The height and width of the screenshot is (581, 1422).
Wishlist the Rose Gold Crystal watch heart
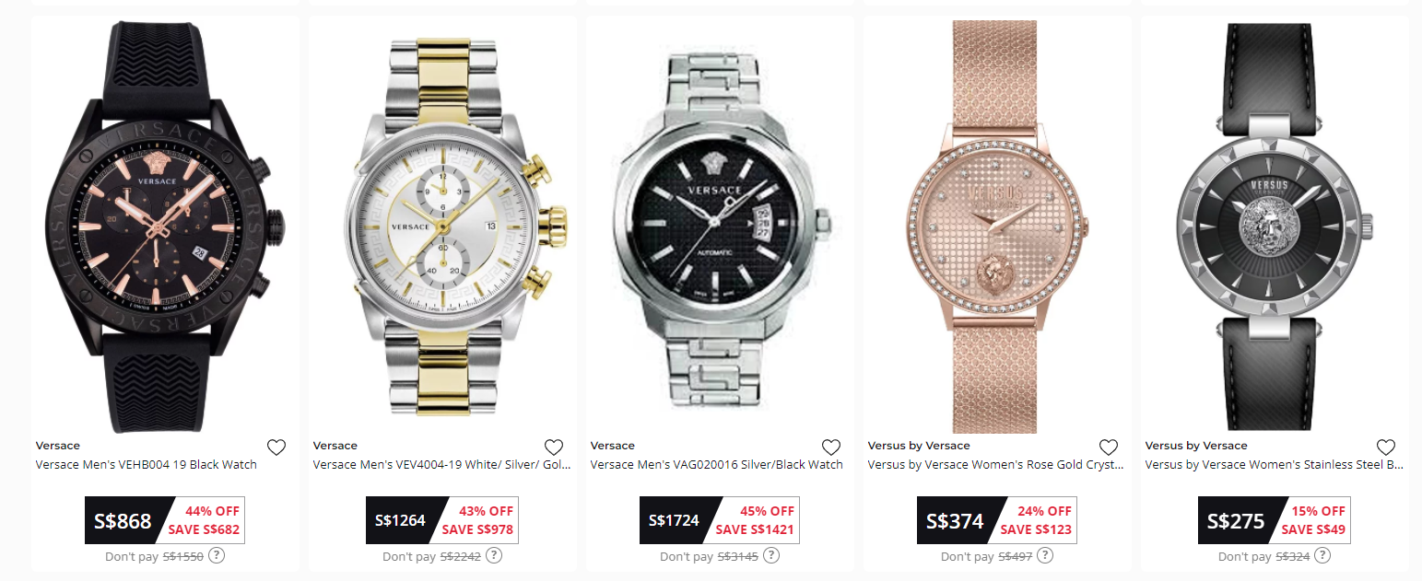[x=1109, y=447]
